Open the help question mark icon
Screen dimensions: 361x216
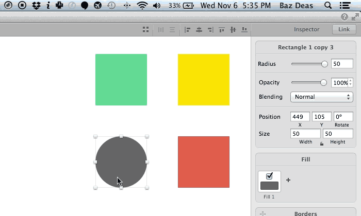pyautogui.click(x=344, y=17)
